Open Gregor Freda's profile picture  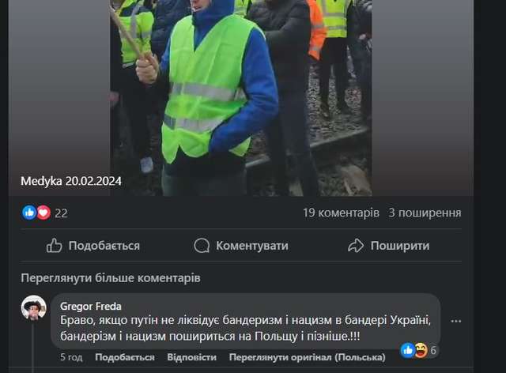33,307
